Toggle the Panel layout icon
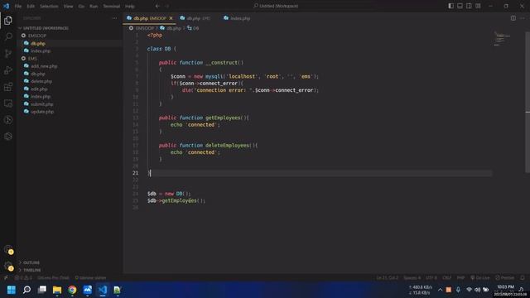Screen dimensions: 530x298 pyautogui.click(x=460, y=6)
